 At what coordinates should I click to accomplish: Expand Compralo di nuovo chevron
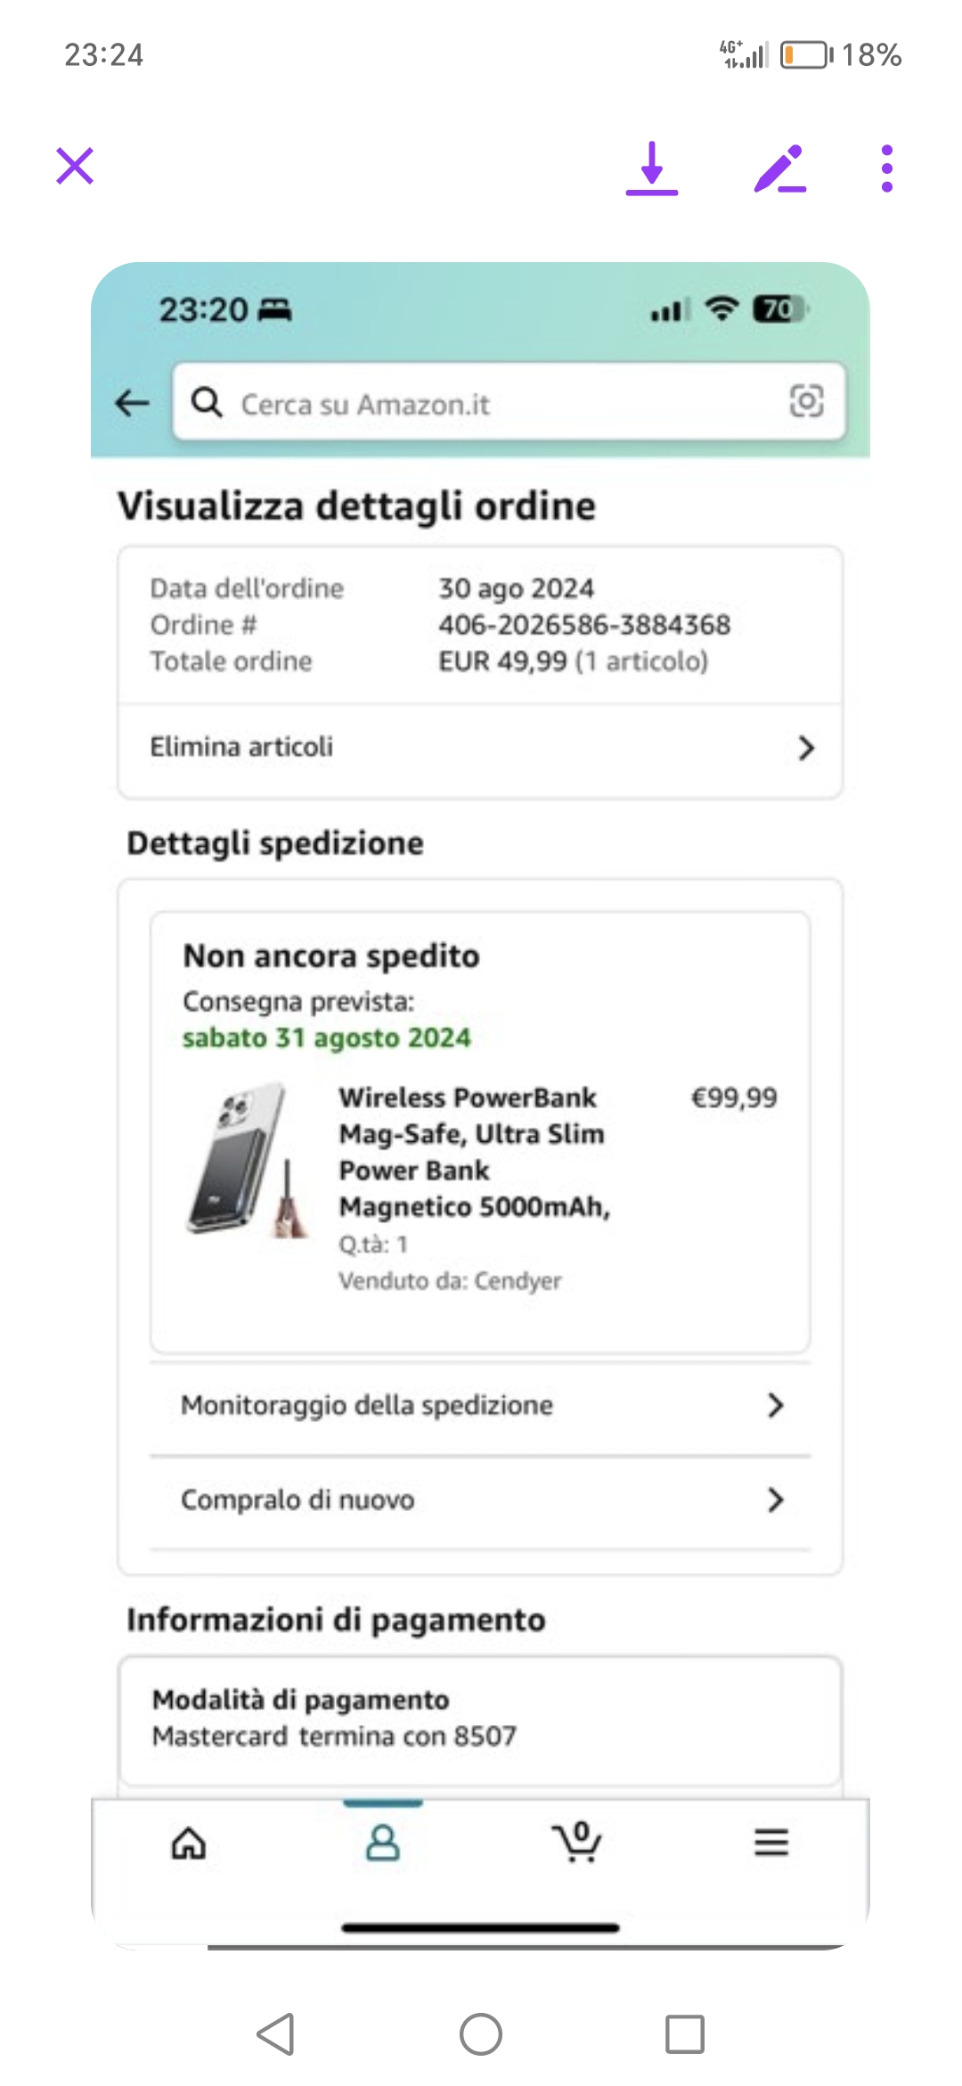tap(776, 1500)
